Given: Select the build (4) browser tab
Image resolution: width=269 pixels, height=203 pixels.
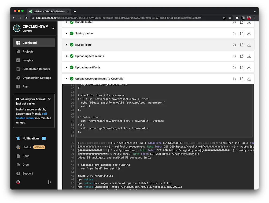Looking at the screenshot, I should (x=49, y=12).
